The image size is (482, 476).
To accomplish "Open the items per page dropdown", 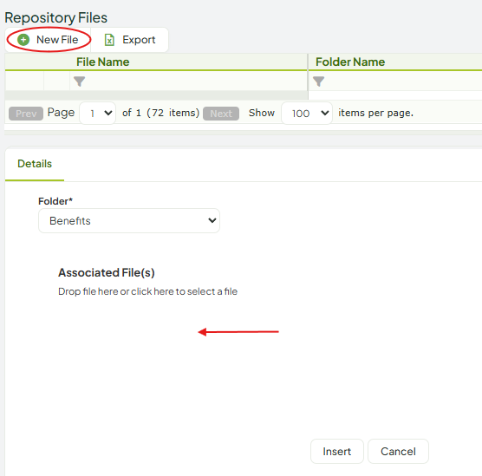I will tap(307, 114).
